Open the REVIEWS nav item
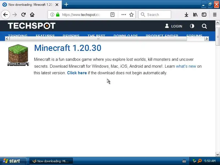220x165 pixels. point(71,35)
